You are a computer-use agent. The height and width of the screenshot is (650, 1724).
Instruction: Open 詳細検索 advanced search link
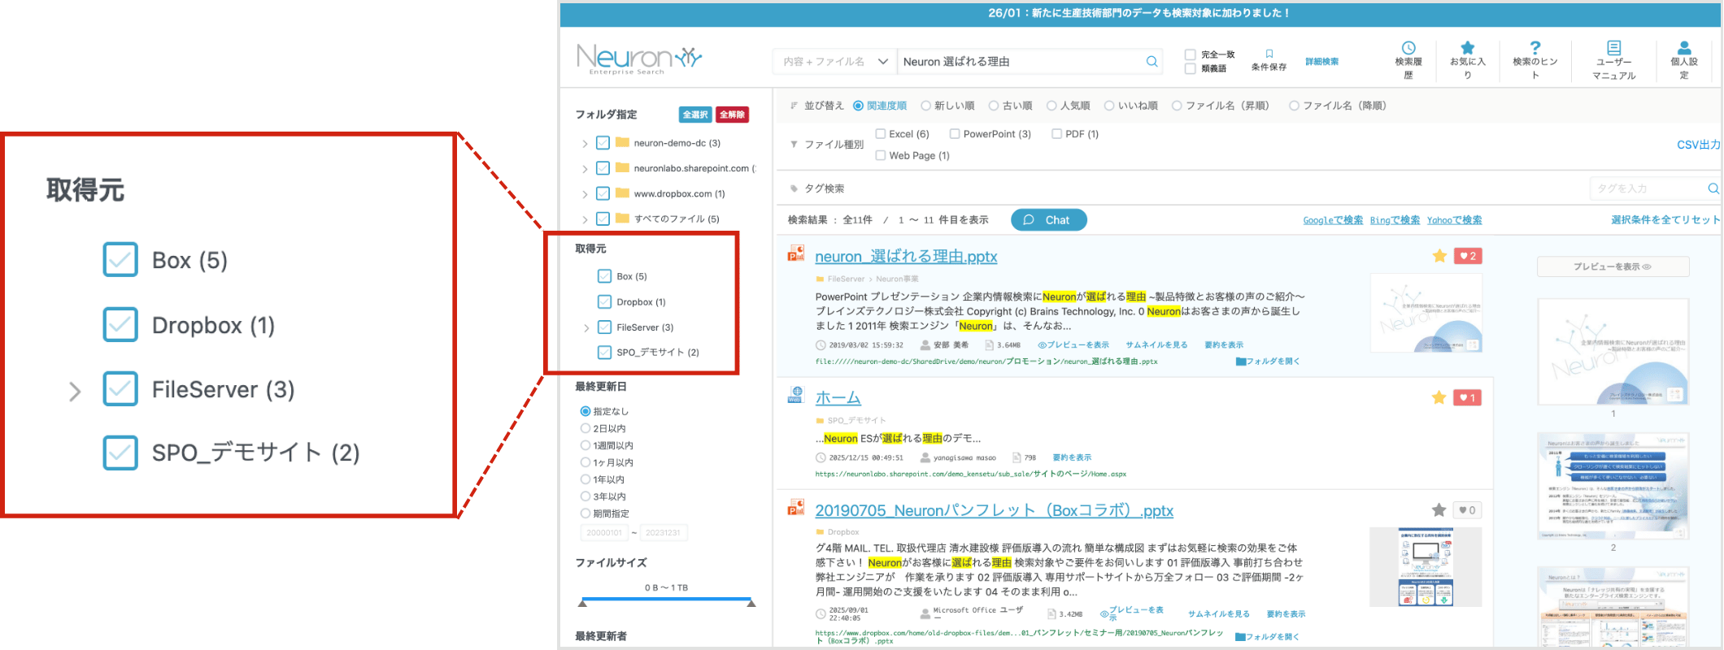1321,62
